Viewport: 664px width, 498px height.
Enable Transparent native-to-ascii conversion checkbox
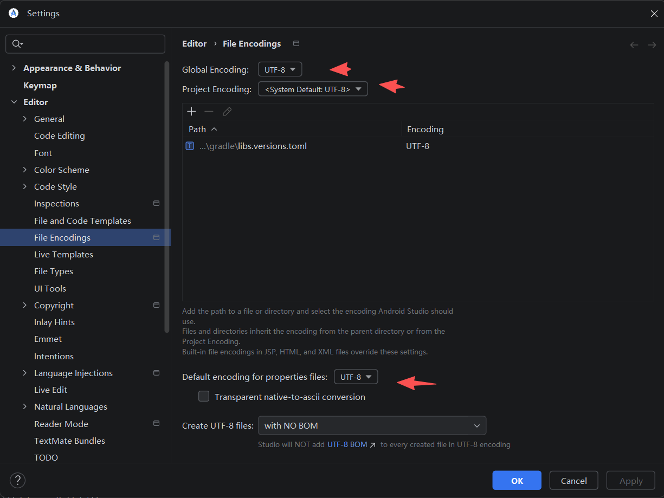[x=204, y=397]
